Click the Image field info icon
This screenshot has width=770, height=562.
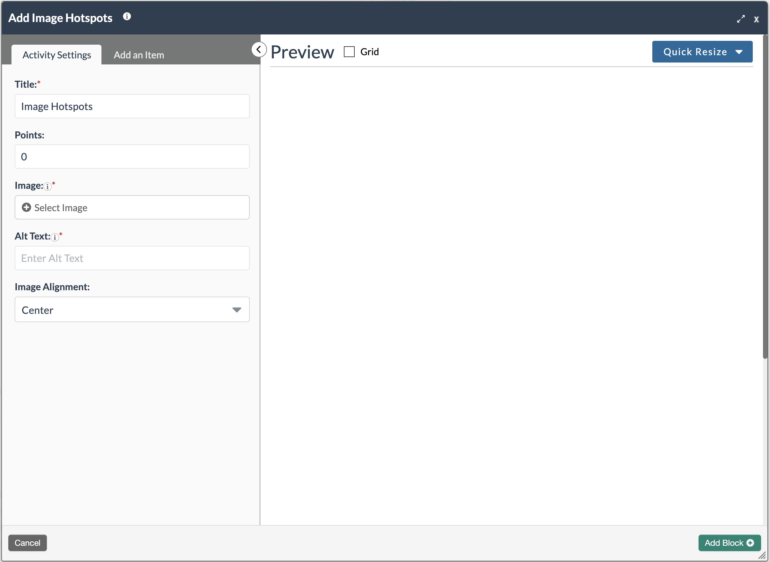point(48,186)
